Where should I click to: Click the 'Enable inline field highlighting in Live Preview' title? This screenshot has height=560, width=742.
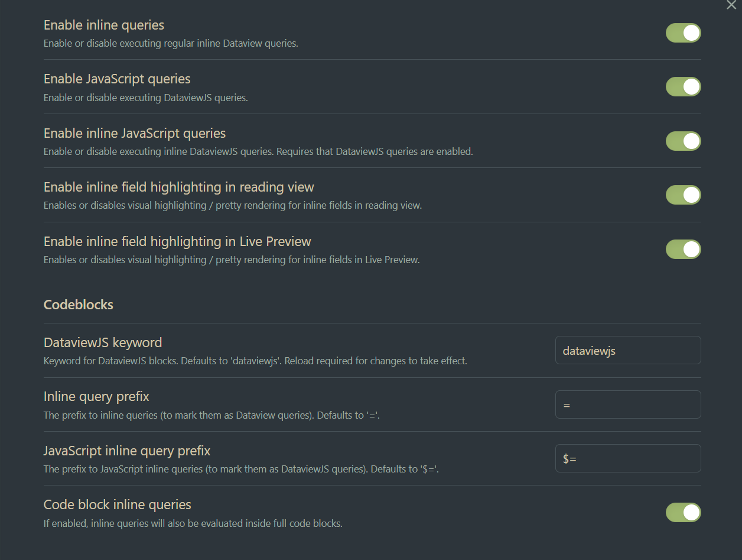[177, 241]
